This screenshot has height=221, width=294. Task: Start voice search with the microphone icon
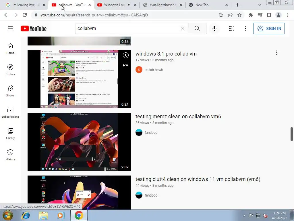(214, 28)
